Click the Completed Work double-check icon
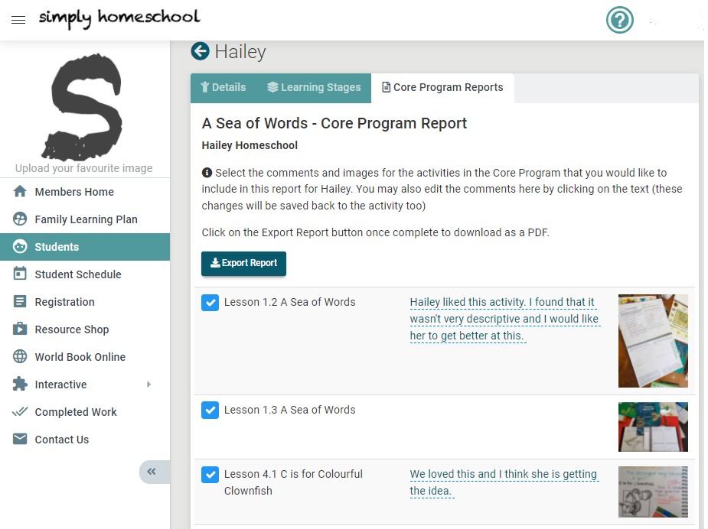This screenshot has width=708, height=529. coord(20,411)
